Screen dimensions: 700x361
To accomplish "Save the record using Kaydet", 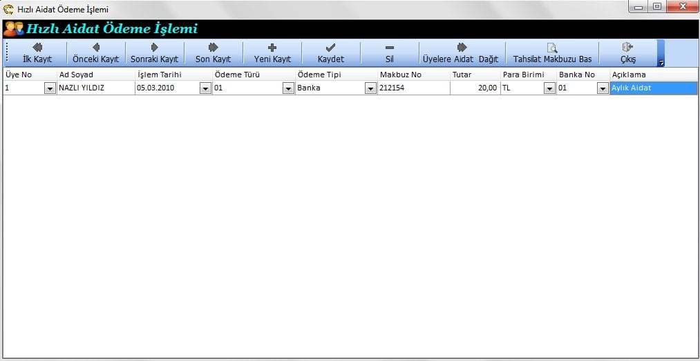I will 330,53.
